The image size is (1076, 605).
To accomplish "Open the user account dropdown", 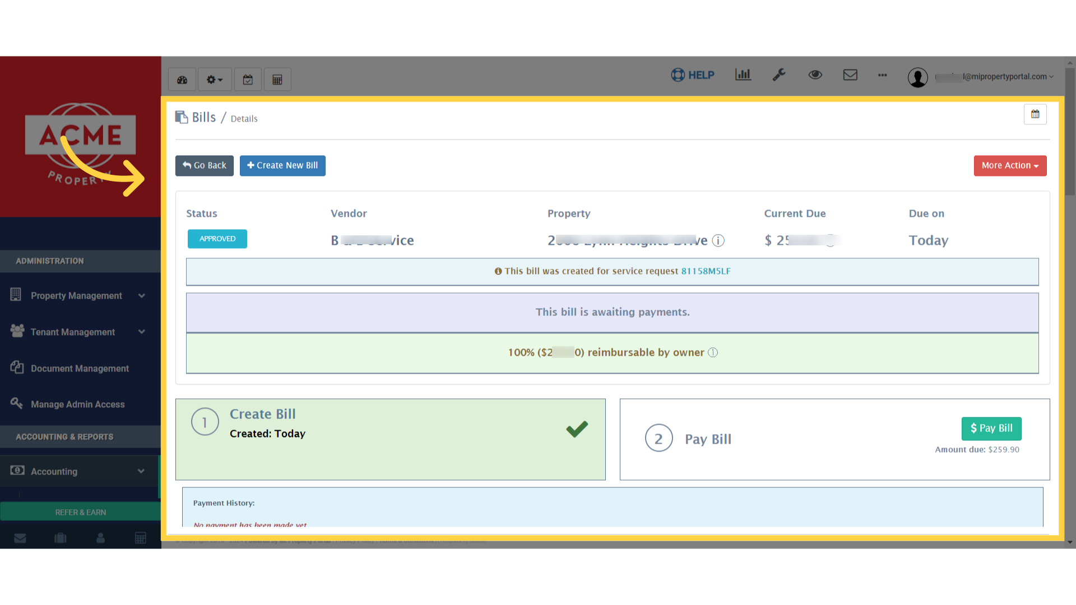I will 994,77.
